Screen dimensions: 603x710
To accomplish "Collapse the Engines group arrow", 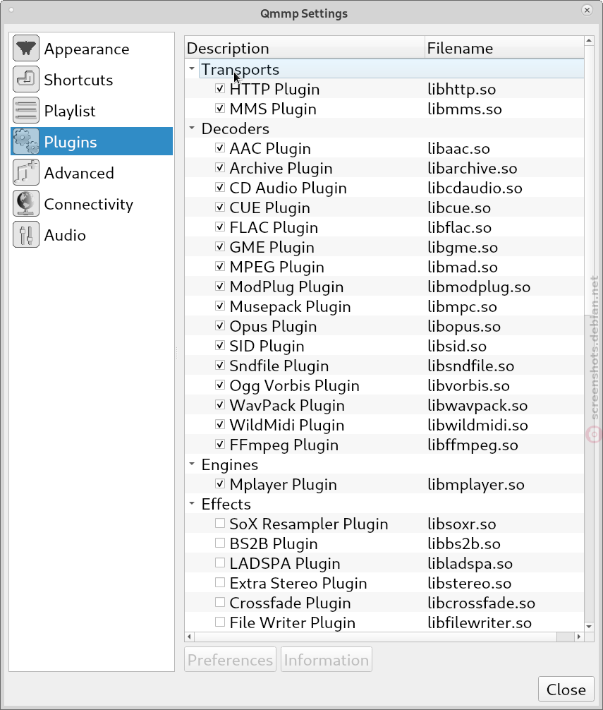I will [x=192, y=464].
